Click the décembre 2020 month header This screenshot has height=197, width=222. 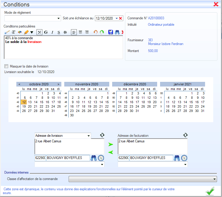tap(135, 84)
